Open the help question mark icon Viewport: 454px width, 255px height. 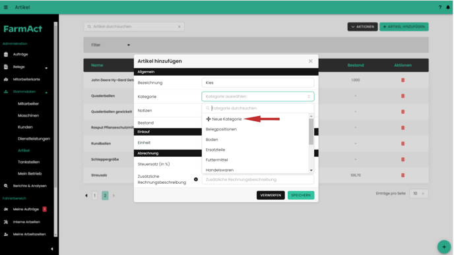coord(439,7)
